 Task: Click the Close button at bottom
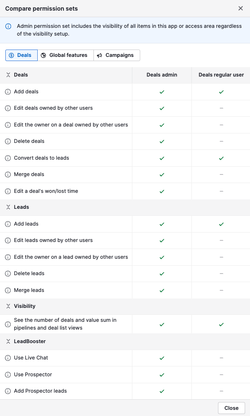pos(231,408)
